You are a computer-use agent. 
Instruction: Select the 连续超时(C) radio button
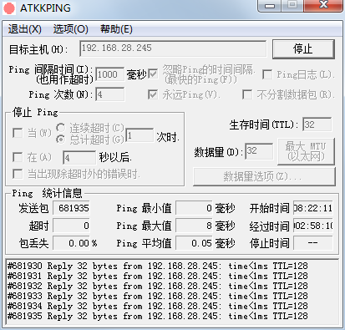tap(61, 128)
